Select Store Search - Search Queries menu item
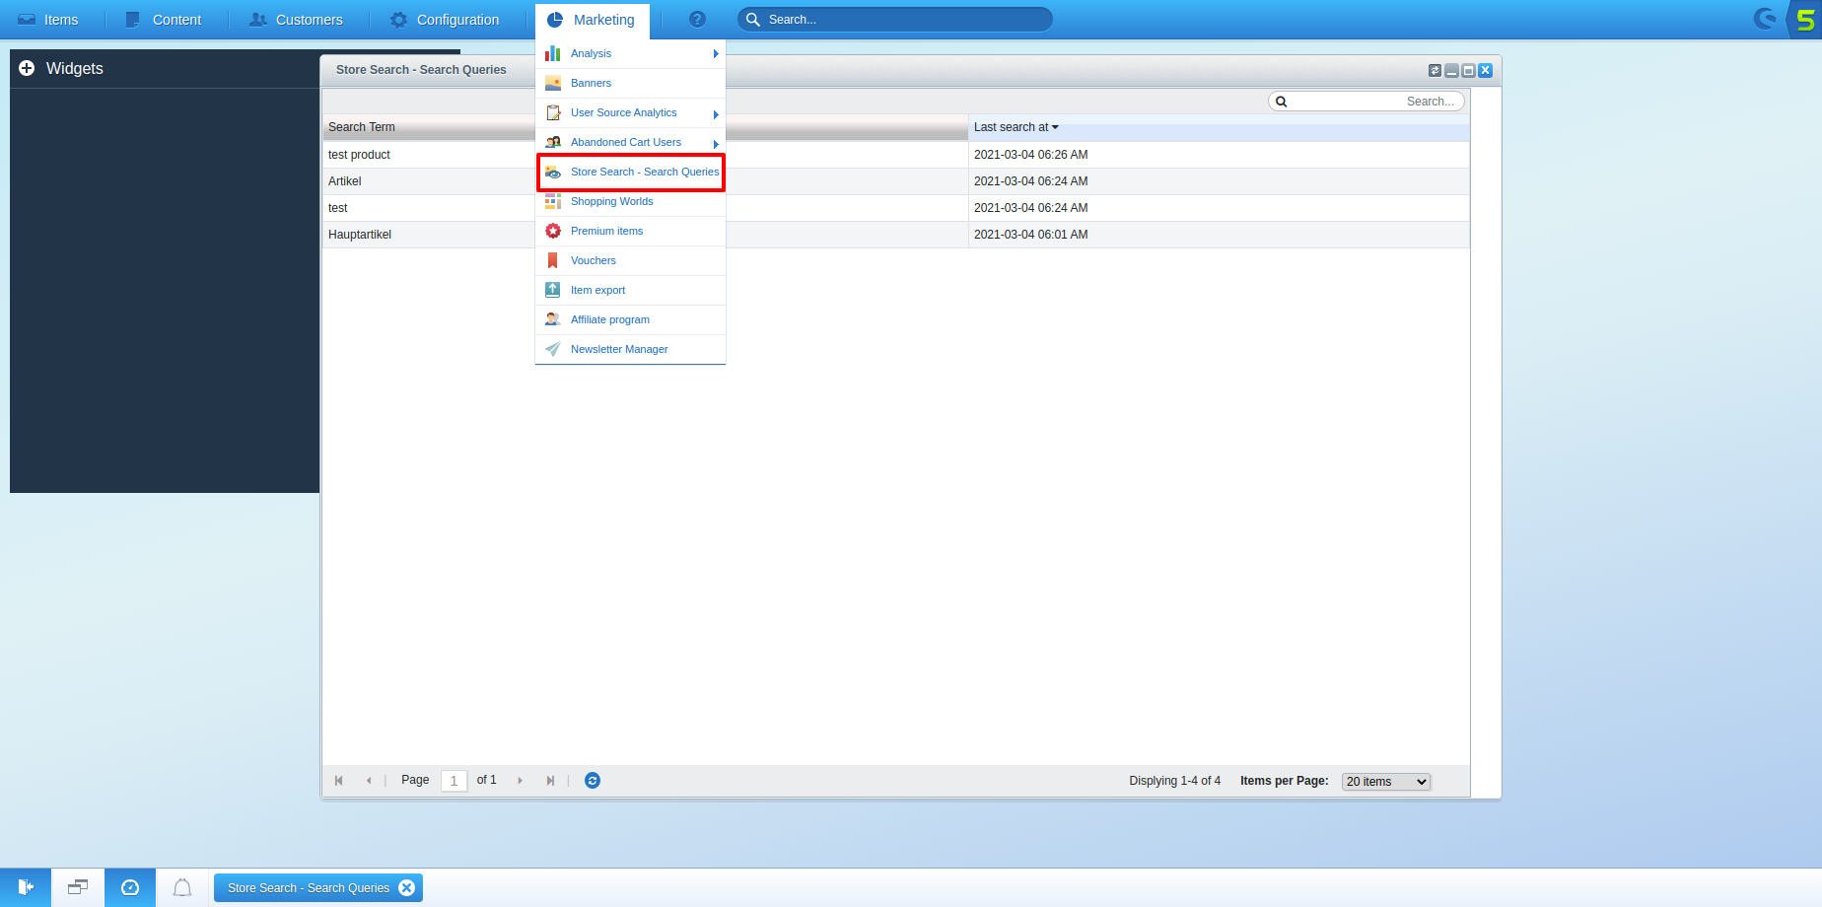 point(630,172)
